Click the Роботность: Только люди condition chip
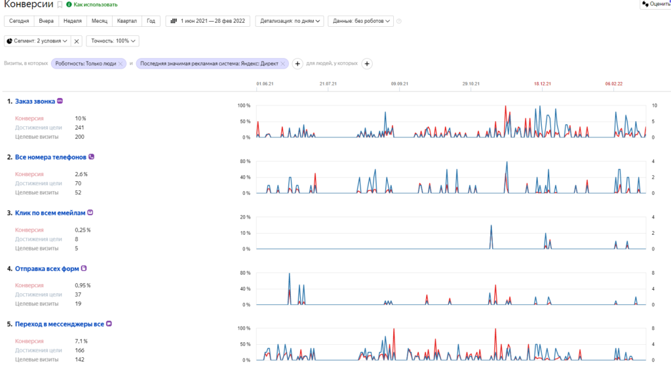The height and width of the screenshot is (369, 671). pos(85,63)
